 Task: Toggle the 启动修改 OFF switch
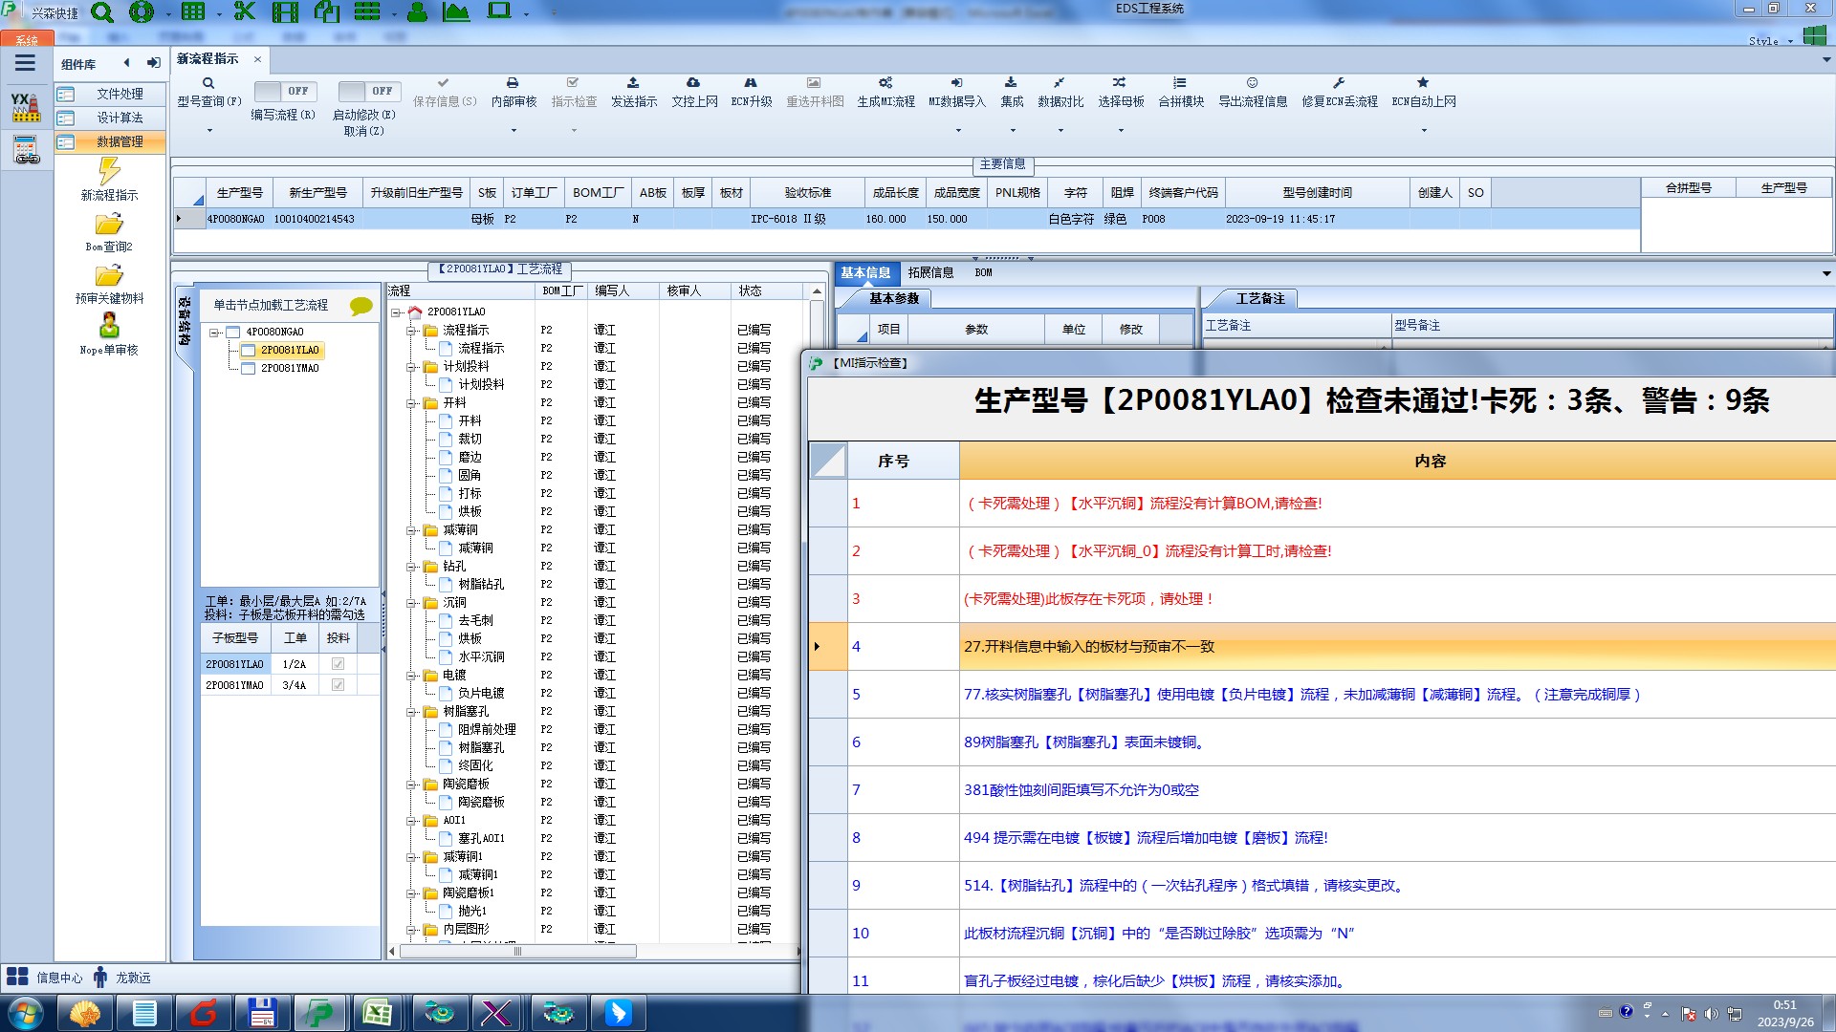(366, 91)
